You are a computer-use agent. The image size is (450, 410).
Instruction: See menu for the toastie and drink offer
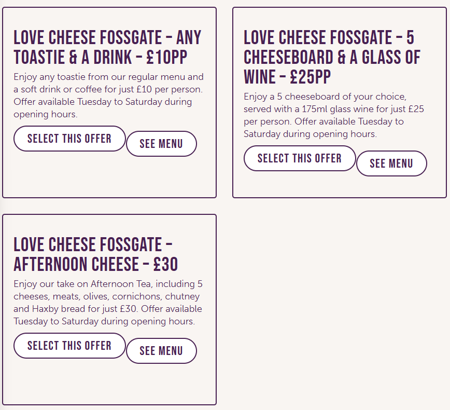pyautogui.click(x=161, y=144)
